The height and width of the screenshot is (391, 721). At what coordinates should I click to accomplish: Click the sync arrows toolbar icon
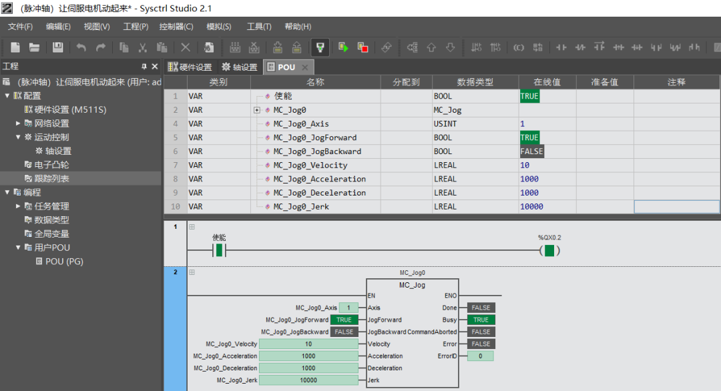click(387, 47)
